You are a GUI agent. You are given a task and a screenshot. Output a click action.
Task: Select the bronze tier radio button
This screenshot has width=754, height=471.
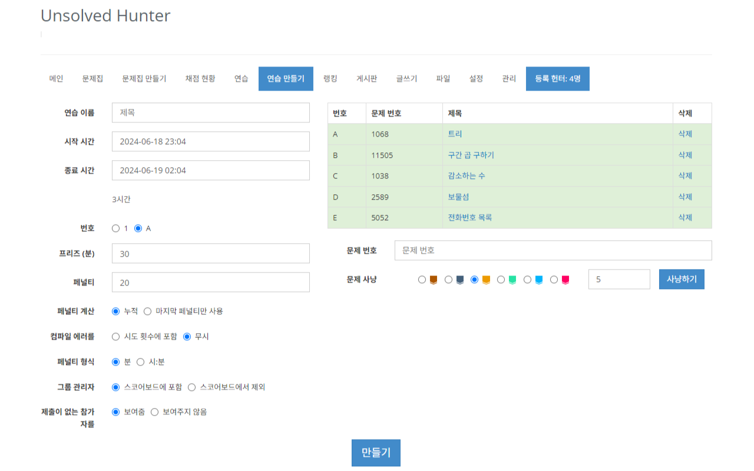click(422, 280)
